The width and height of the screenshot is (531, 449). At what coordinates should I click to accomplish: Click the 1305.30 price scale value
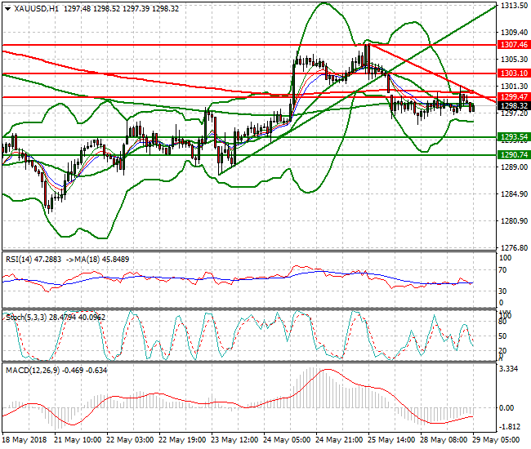point(514,60)
